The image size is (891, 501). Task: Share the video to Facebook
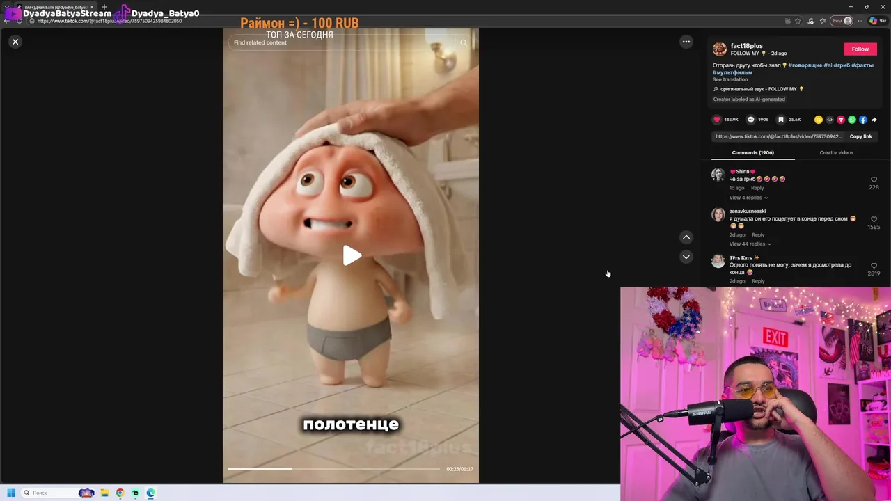click(x=863, y=120)
